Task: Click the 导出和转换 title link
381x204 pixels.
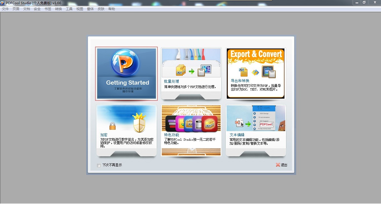Action: coord(240,81)
